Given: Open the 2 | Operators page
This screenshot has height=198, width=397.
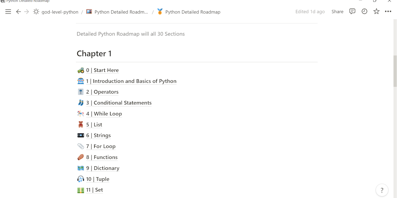Looking at the screenshot, I should pos(102,92).
